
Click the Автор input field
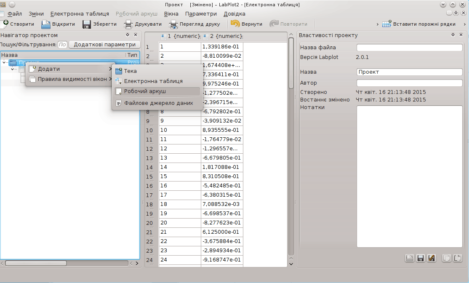(409, 83)
